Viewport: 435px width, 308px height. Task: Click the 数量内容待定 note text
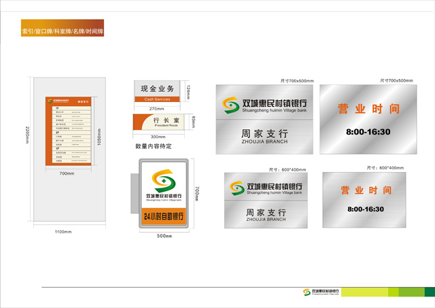click(154, 146)
